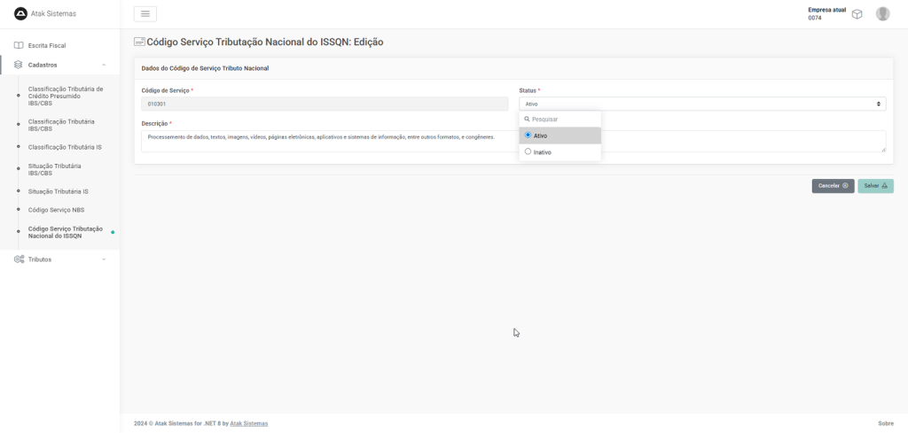Open the Status dropdown selector

[701, 104]
